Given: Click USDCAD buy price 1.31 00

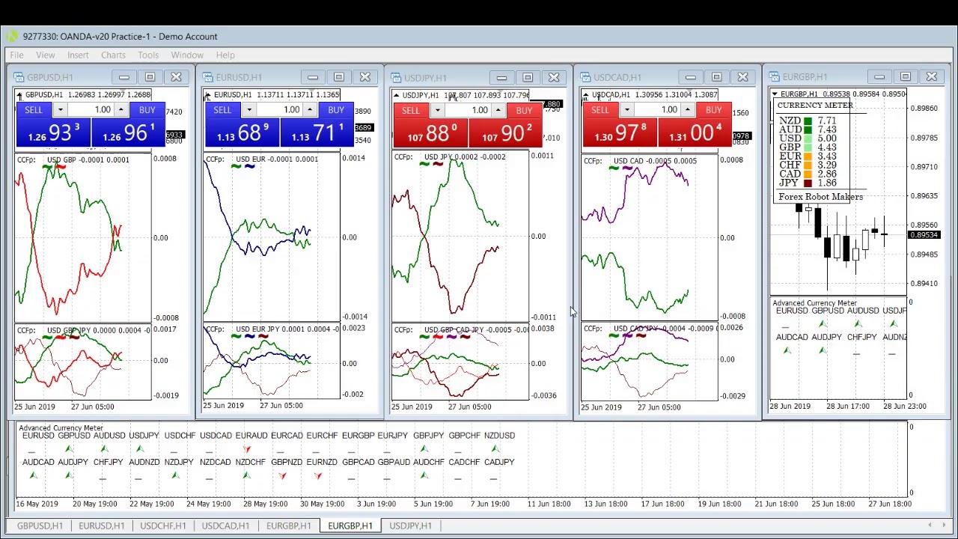Looking at the screenshot, I should (695, 133).
